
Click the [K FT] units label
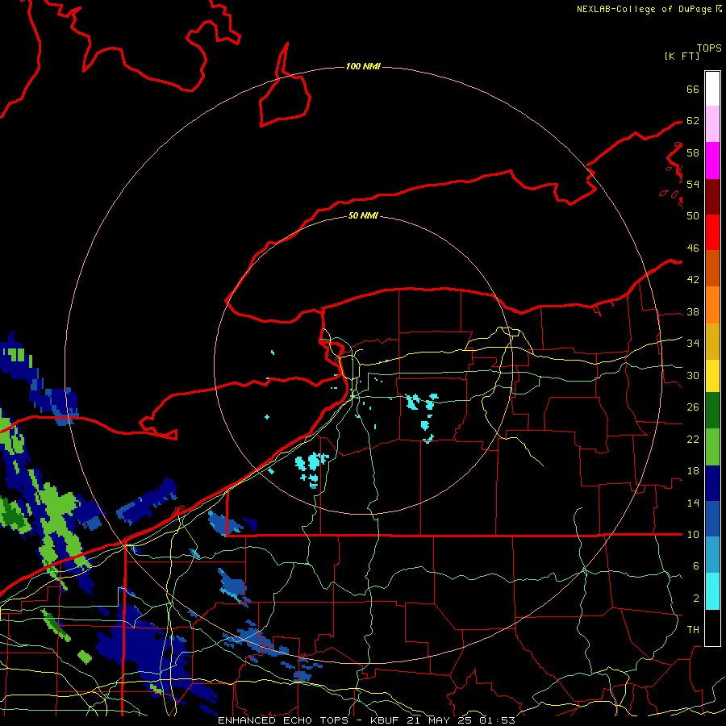click(x=682, y=56)
